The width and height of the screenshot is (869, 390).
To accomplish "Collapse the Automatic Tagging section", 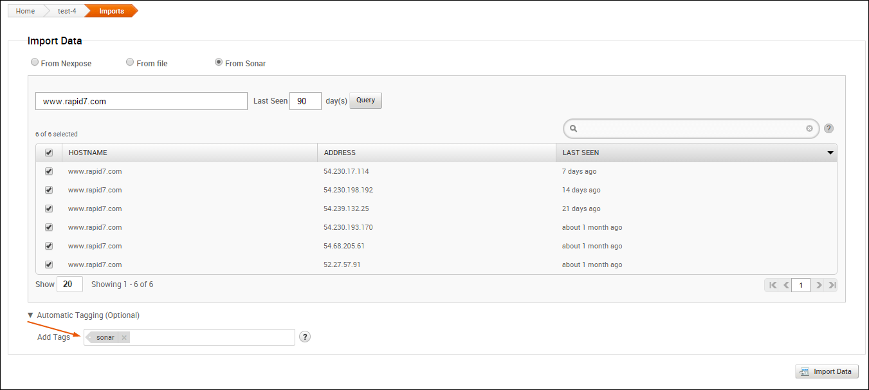I will click(x=31, y=315).
